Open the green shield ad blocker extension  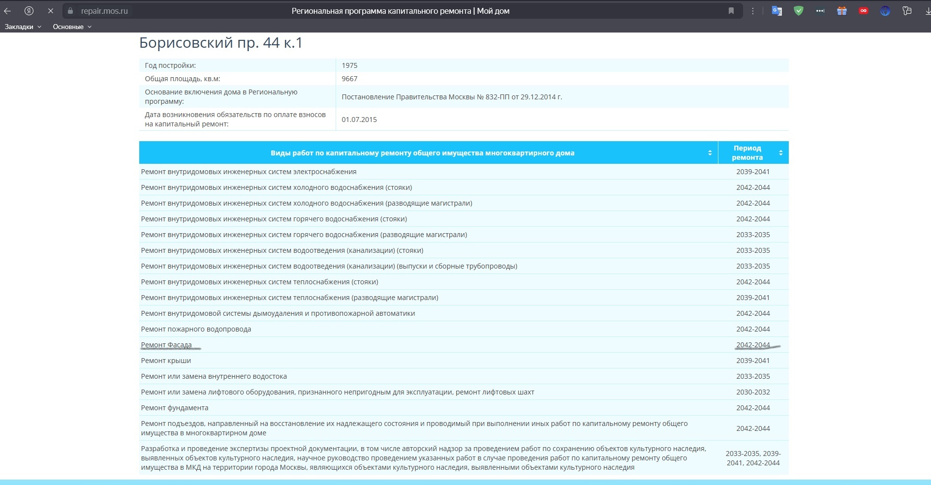pyautogui.click(x=799, y=11)
